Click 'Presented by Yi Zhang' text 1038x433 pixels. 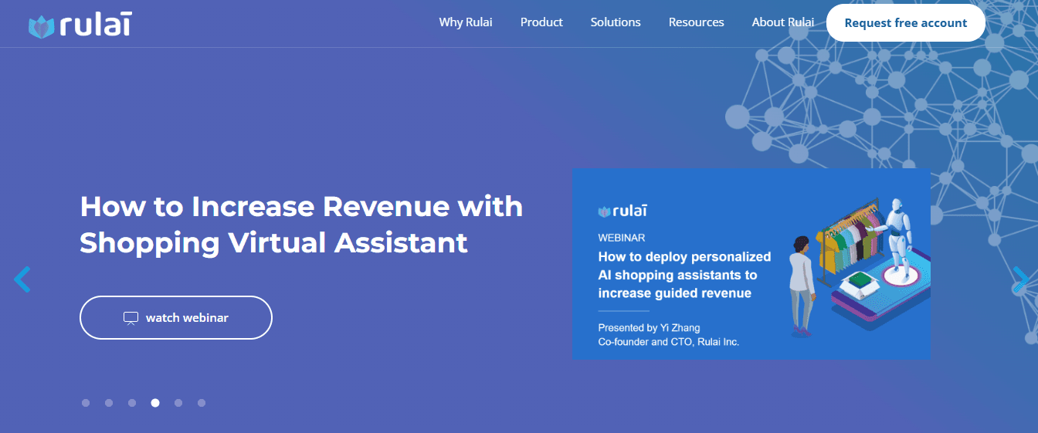649,328
